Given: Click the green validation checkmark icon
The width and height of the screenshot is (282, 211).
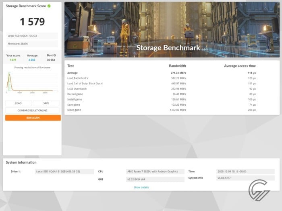Looking at the screenshot, I should pyautogui.click(x=49, y=6).
